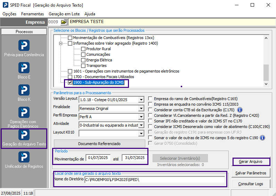The image size is (276, 196).
Task: Open the Ajuda menu
Action: (90, 14)
